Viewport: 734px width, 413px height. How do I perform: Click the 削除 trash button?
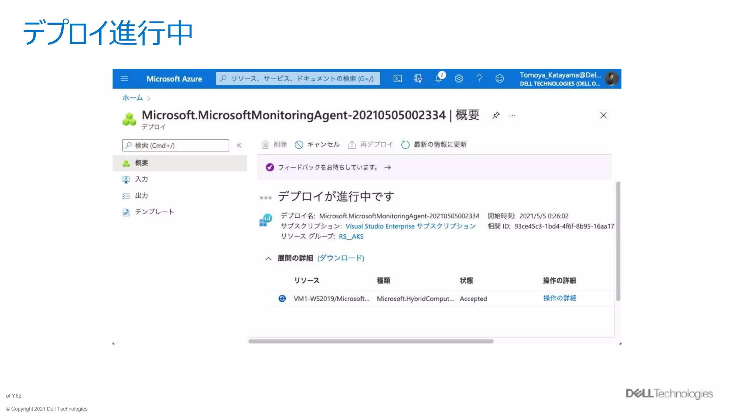274,144
